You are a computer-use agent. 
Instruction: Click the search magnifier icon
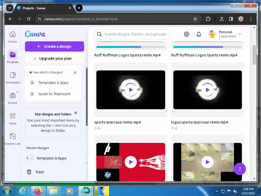pos(99,34)
